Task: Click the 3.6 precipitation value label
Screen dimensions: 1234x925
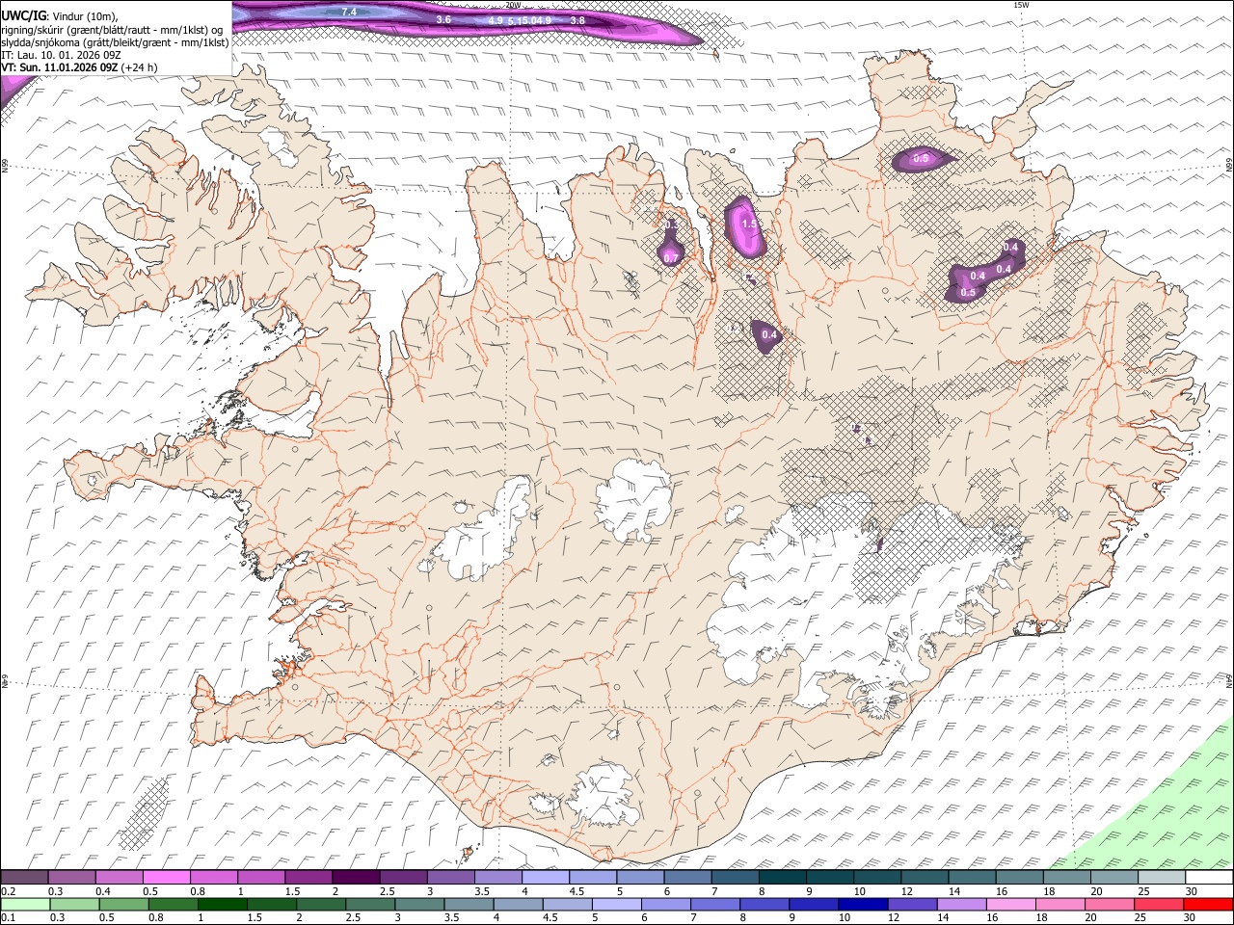Action: click(443, 19)
